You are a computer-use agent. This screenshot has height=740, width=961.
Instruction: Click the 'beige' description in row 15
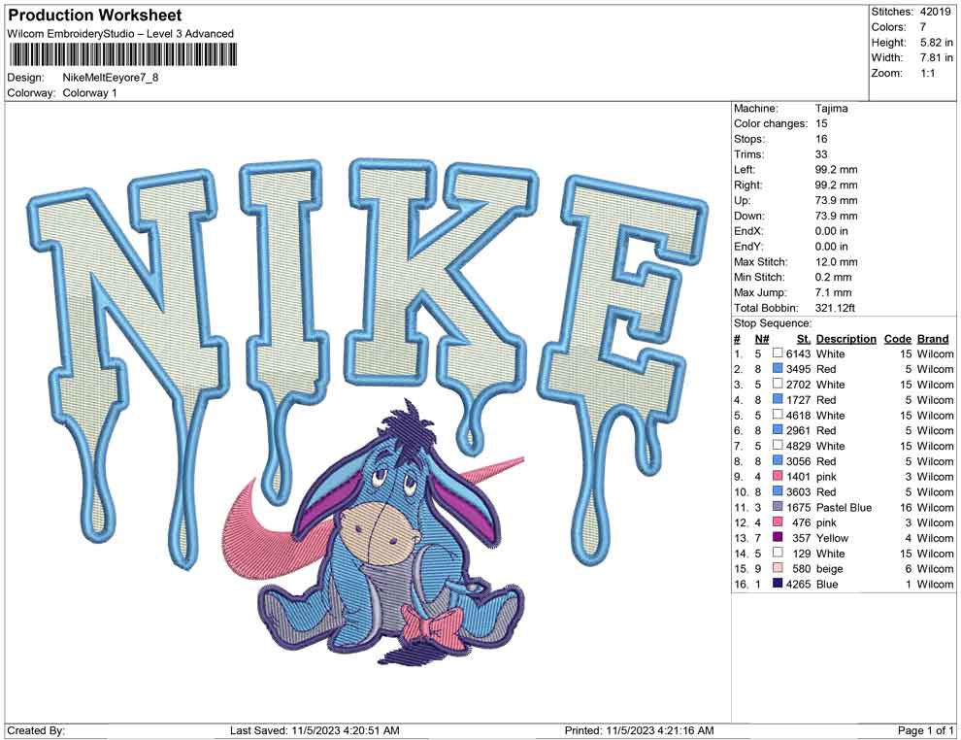pos(829,569)
